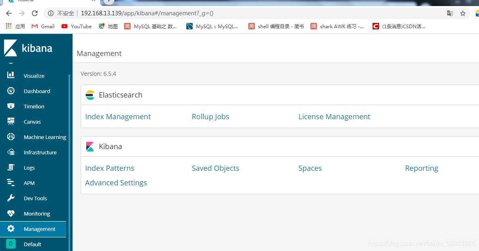This screenshot has width=479, height=251.
Task: Click the Management gear icon
Action: (11, 228)
